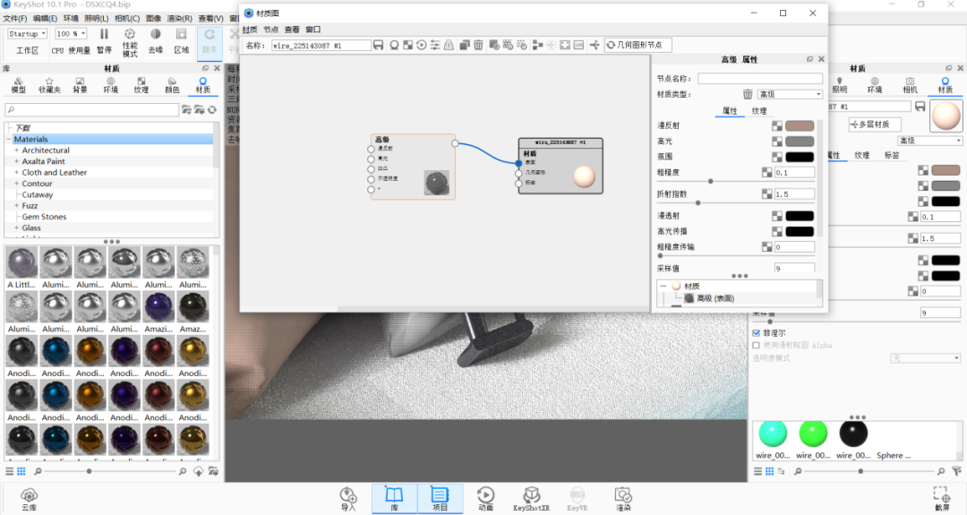This screenshot has height=515, width=967.
Task: Switch library to 背景 backplates tab
Action: [x=80, y=85]
